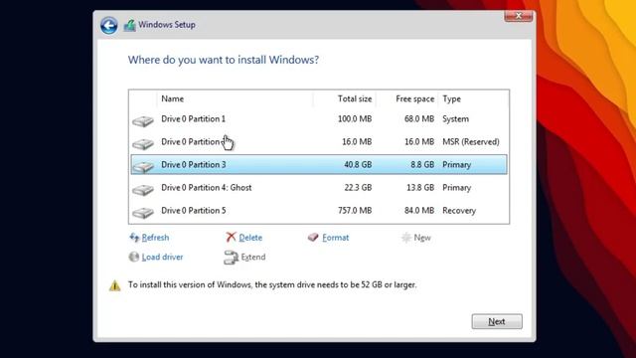
Task: Click the 13.8 GB free space cell
Action: pos(420,188)
